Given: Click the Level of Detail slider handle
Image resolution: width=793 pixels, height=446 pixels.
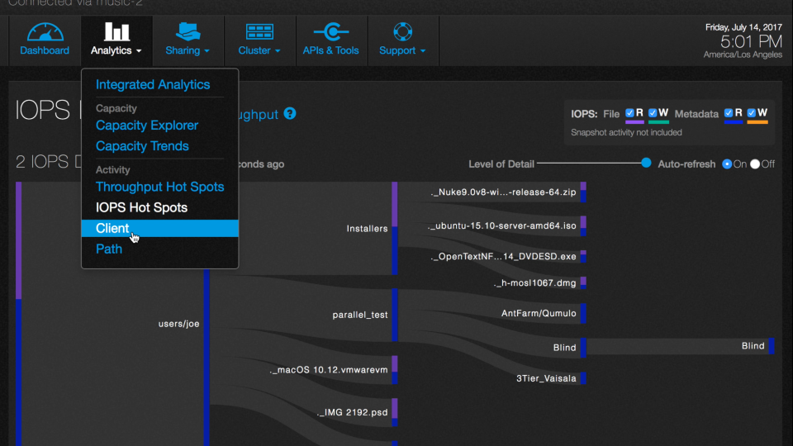Looking at the screenshot, I should [x=647, y=163].
